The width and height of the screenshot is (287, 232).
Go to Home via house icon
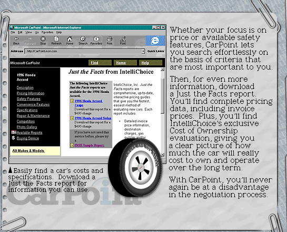click(x=70, y=38)
